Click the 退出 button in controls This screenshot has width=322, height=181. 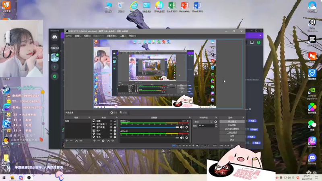click(232, 140)
